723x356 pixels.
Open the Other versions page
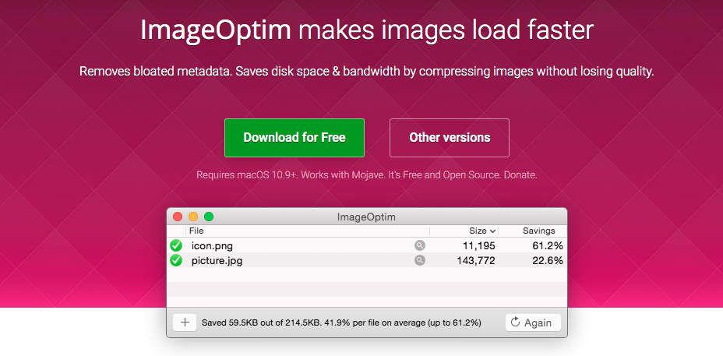point(450,138)
